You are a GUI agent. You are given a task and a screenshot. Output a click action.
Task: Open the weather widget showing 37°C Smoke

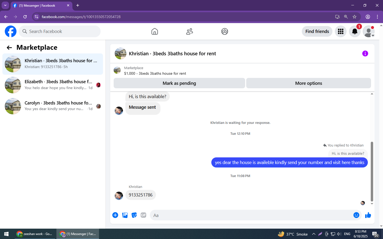293,234
